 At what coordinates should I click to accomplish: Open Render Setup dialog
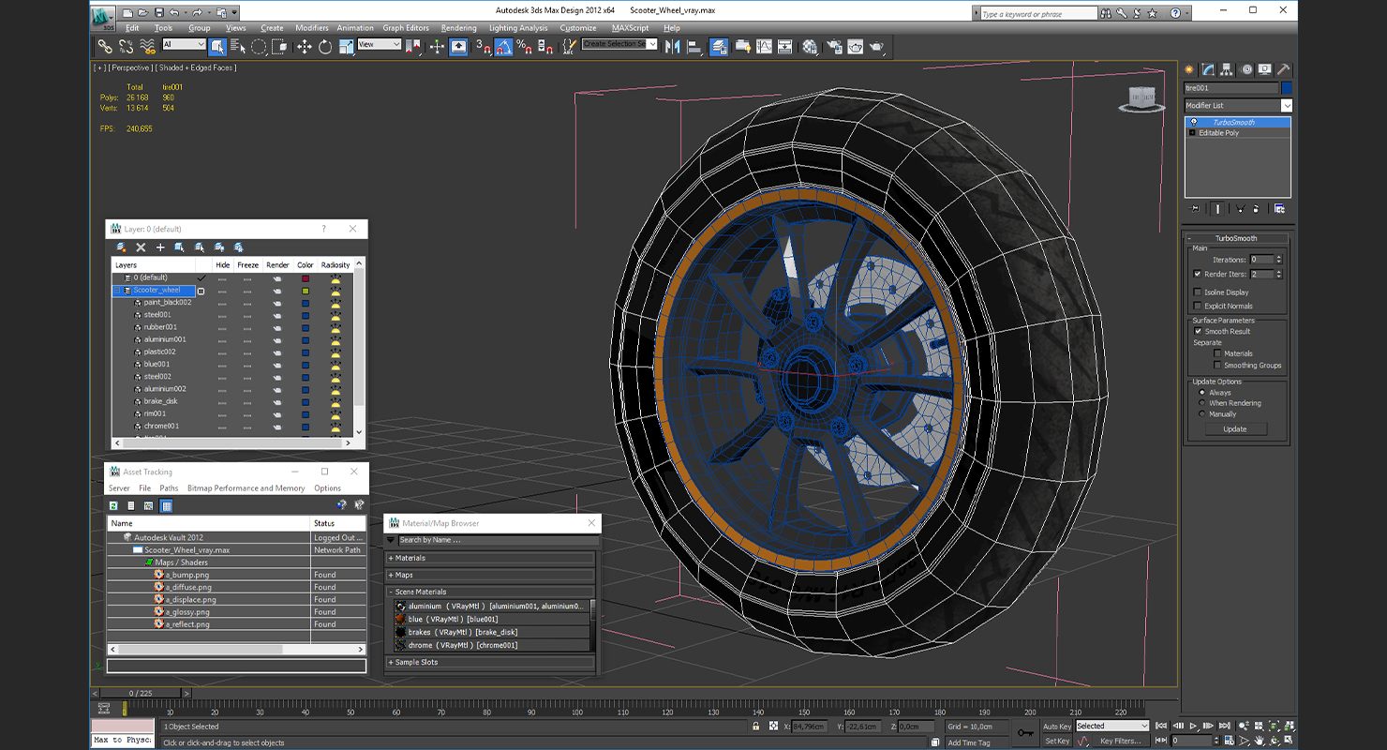click(x=834, y=47)
